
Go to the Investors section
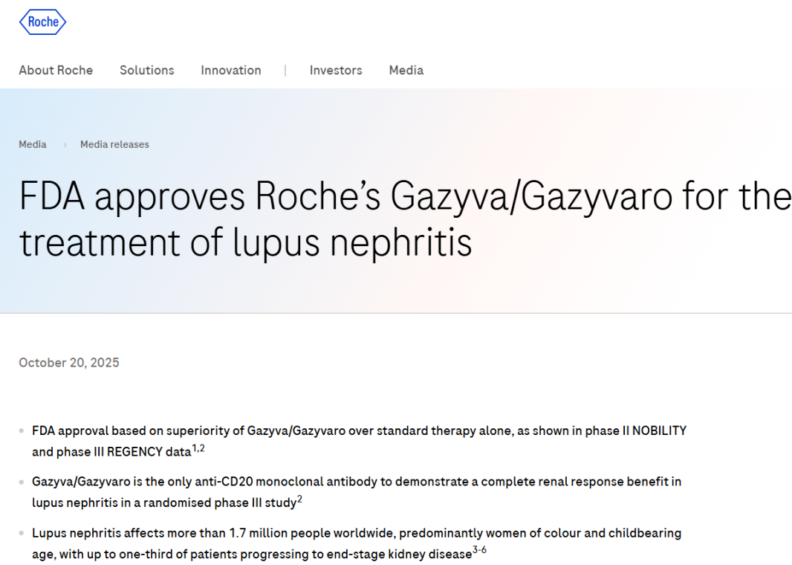point(336,71)
